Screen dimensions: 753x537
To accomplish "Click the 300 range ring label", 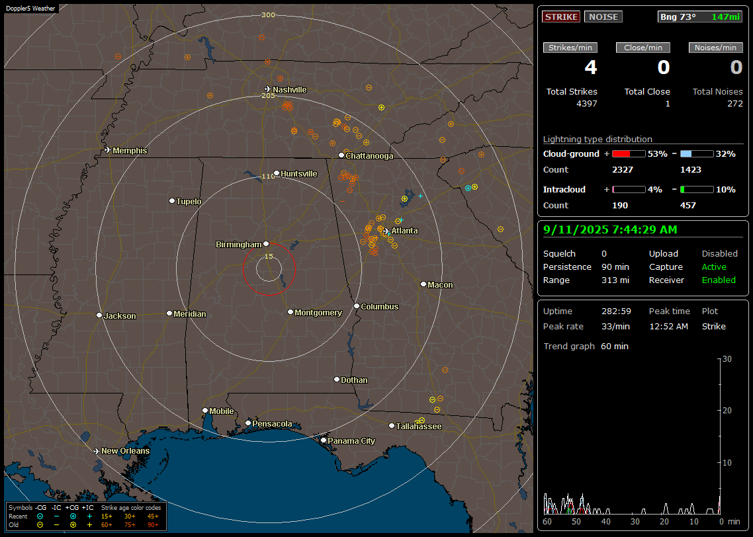I will pyautogui.click(x=269, y=15).
